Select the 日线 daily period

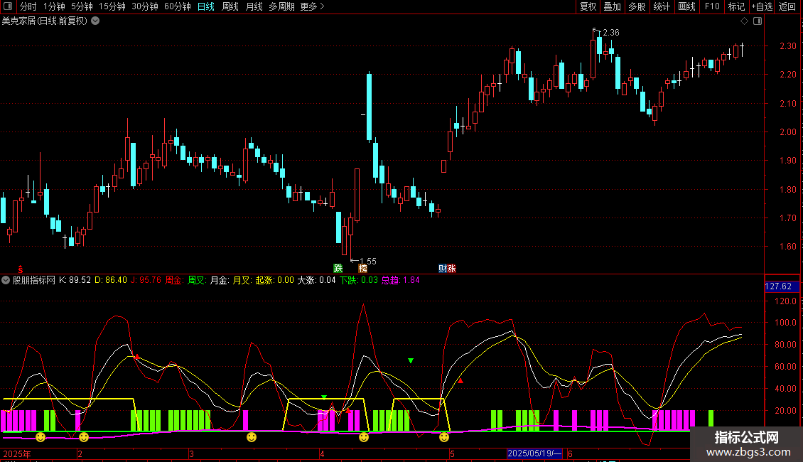pyautogui.click(x=206, y=6)
